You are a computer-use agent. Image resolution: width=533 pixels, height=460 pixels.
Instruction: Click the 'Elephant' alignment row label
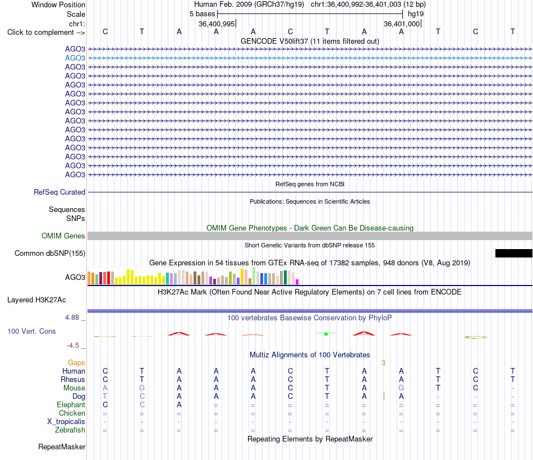pos(71,404)
